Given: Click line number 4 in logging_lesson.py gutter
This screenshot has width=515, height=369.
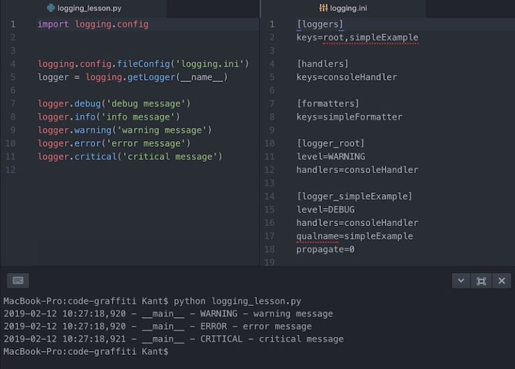Looking at the screenshot, I should (x=13, y=64).
